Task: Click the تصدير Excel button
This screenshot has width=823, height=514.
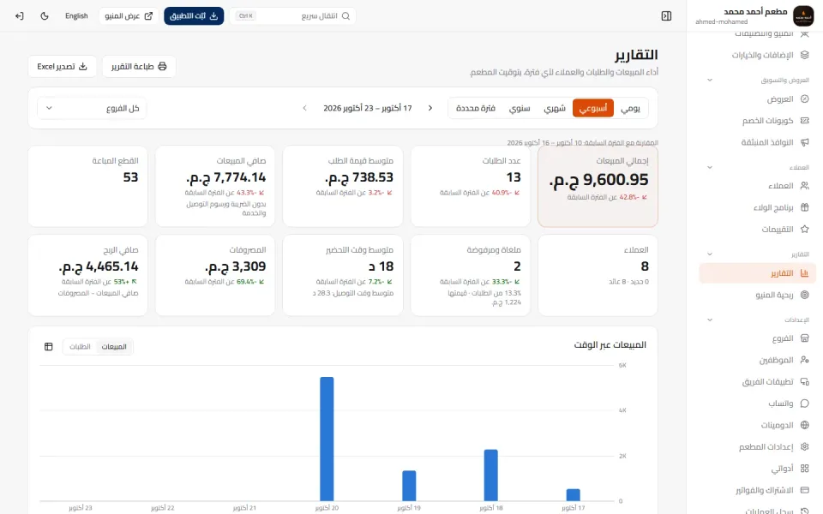Action: [x=62, y=67]
